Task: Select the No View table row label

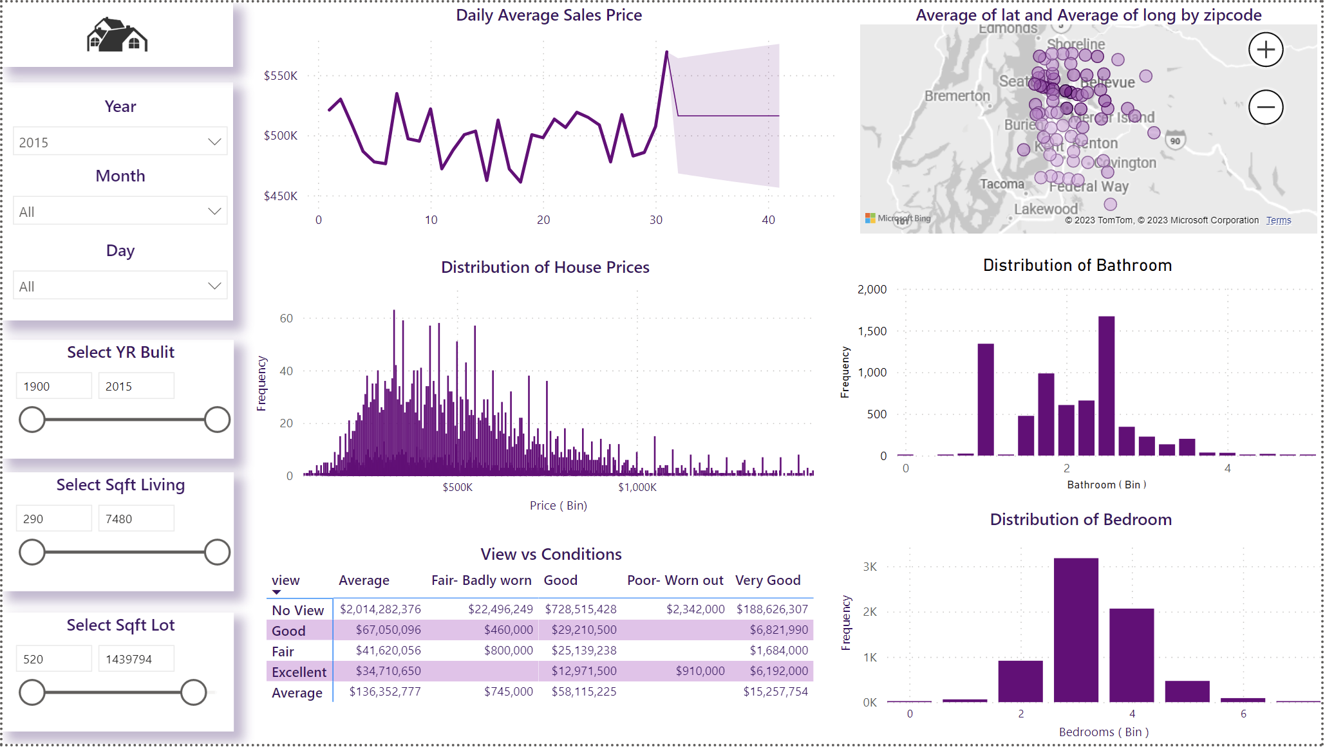Action: pyautogui.click(x=297, y=610)
